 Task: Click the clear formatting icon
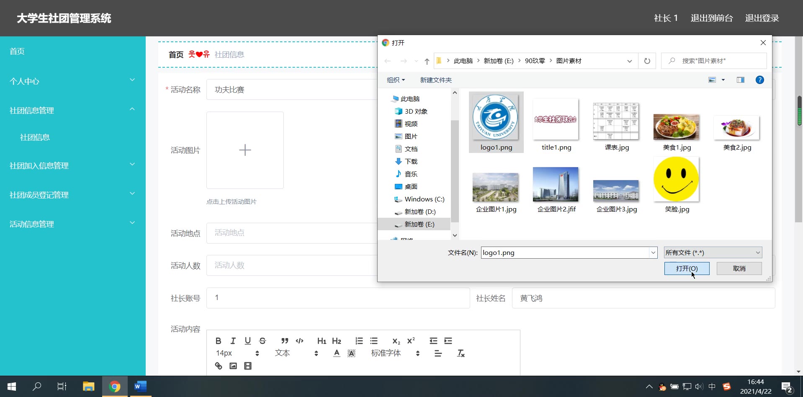pos(461,354)
